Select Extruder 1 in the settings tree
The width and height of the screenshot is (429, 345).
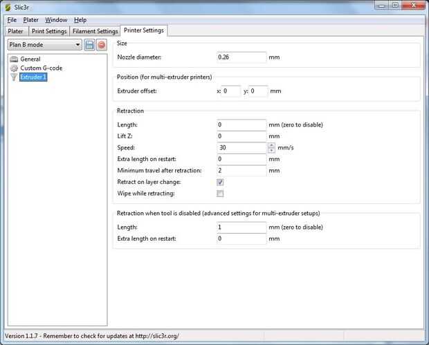tap(33, 77)
